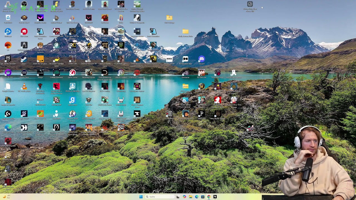Select the League of Legends icon
The height and width of the screenshot is (200, 356).
pyautogui.click(x=8, y=100)
